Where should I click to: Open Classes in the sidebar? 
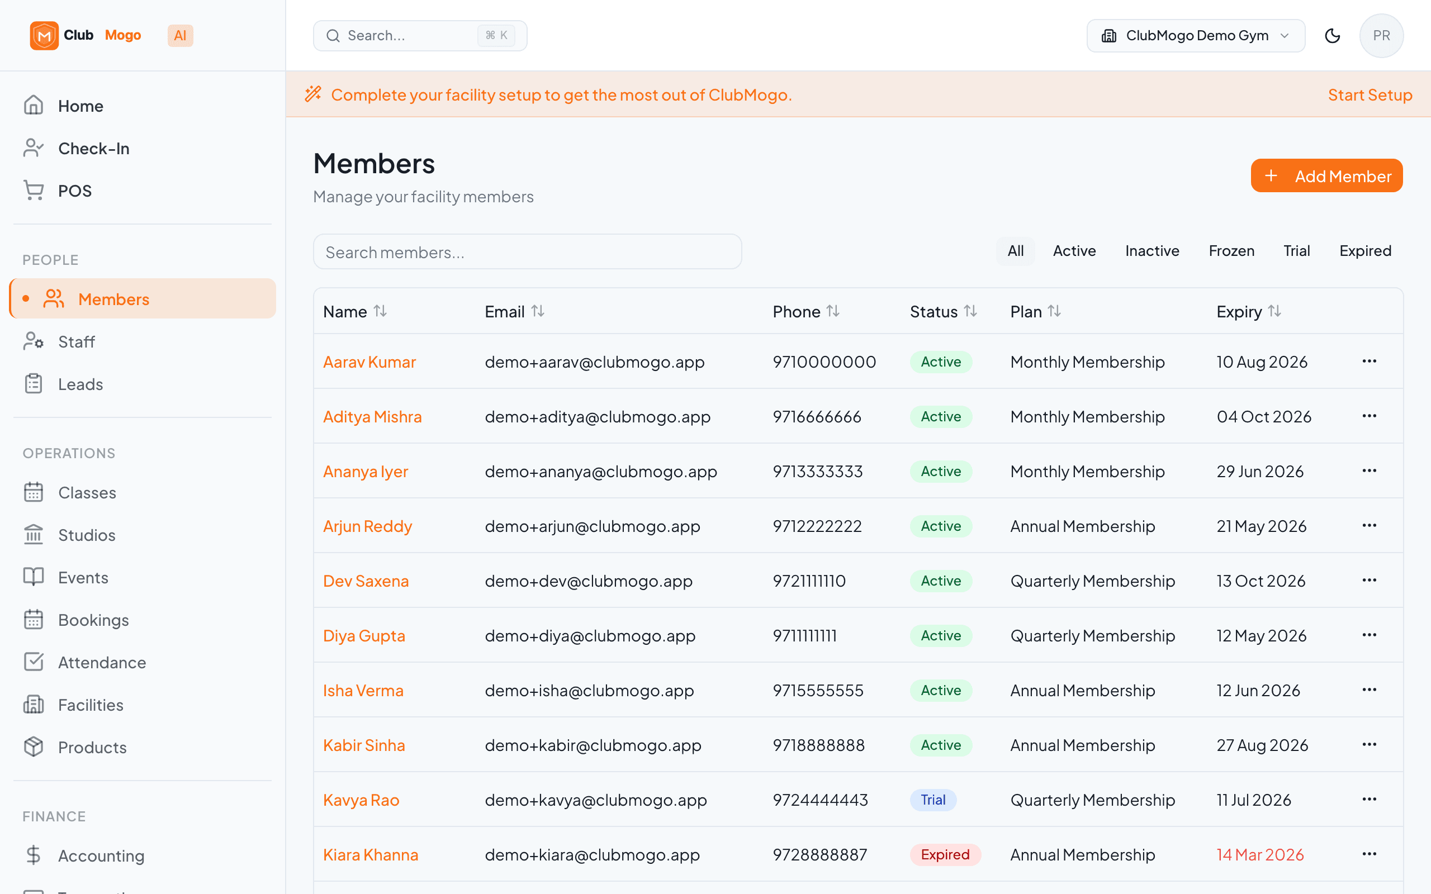pyautogui.click(x=143, y=492)
